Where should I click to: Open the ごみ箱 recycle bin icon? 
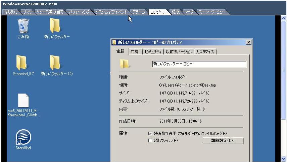point(23,26)
